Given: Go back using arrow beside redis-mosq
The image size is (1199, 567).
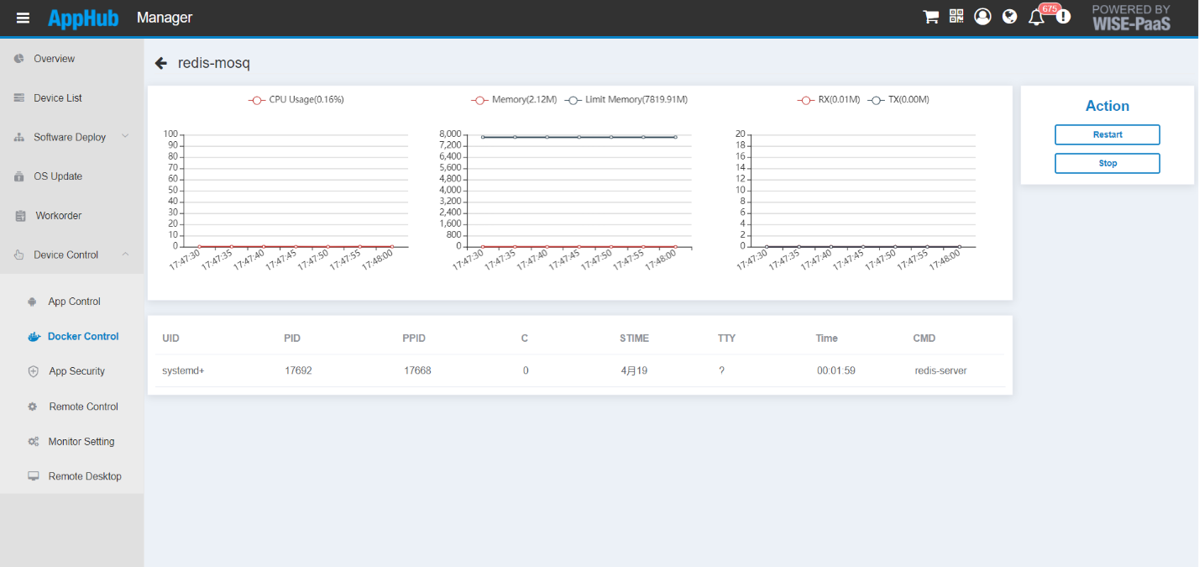Looking at the screenshot, I should [161, 63].
